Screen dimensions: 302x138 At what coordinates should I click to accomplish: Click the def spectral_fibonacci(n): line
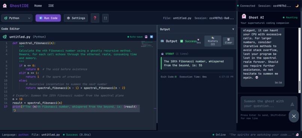pos(34,43)
